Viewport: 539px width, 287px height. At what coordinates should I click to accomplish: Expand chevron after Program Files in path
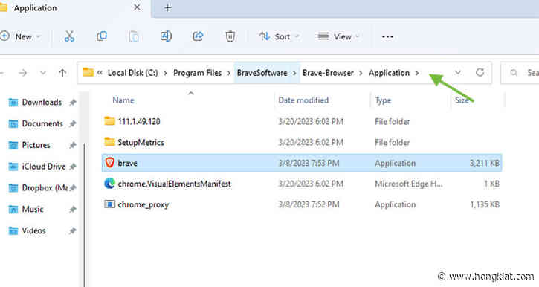[x=228, y=73]
